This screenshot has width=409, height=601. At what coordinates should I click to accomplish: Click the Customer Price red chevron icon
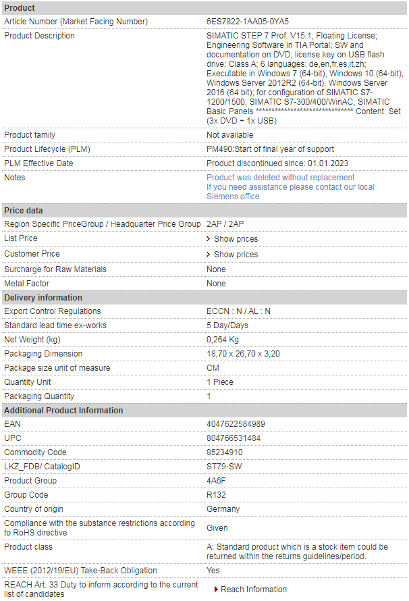(209, 254)
